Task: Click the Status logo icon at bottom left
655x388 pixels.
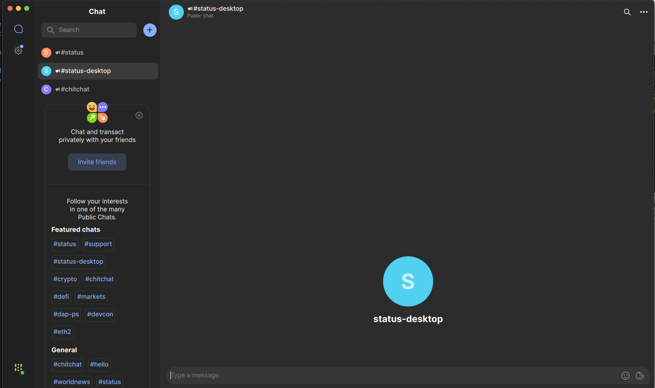Action: [x=18, y=368]
